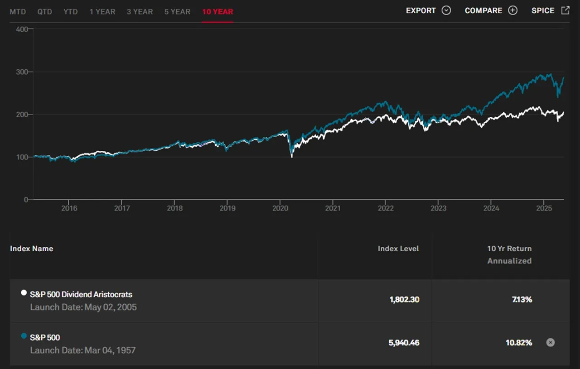
Task: Select the 5 YEAR range tab
Action: coord(178,12)
